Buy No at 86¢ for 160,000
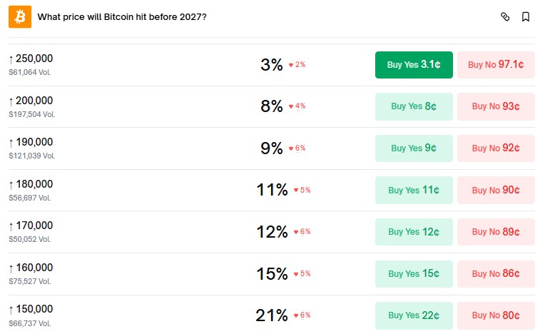This screenshot has height=334, width=540. click(496, 274)
